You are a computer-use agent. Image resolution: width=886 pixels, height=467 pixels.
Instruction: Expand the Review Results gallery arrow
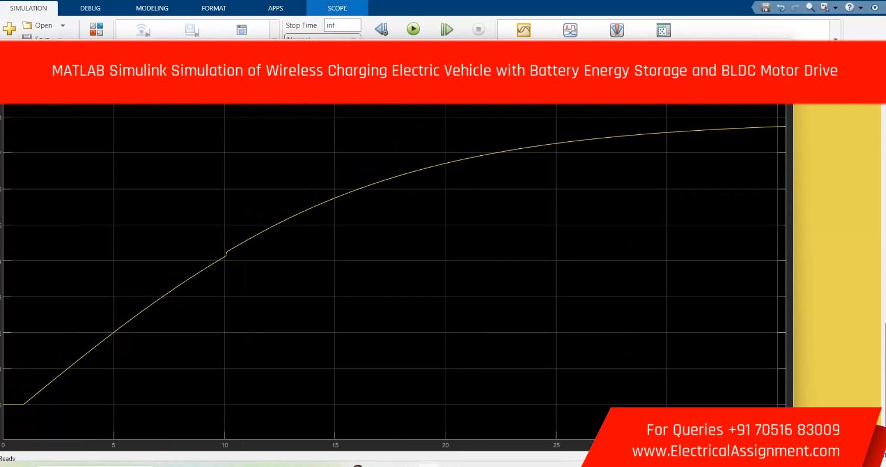(x=835, y=39)
